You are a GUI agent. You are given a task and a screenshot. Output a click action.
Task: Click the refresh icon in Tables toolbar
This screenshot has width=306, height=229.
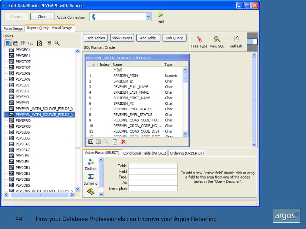click(39, 43)
